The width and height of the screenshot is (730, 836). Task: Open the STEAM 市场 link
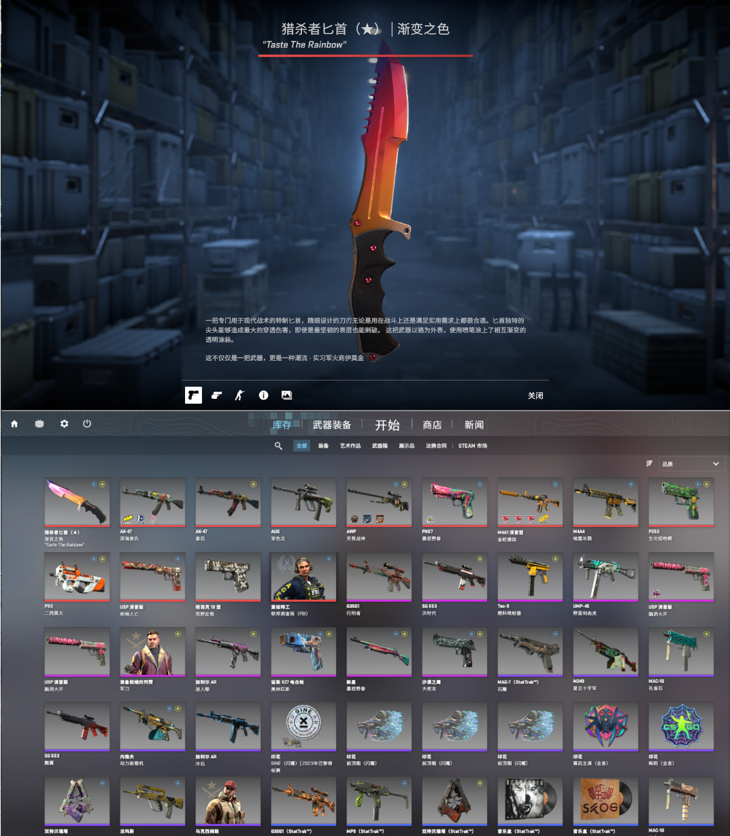472,446
